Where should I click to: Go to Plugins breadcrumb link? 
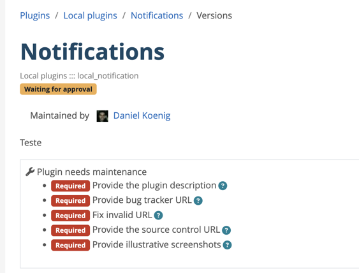(35, 15)
